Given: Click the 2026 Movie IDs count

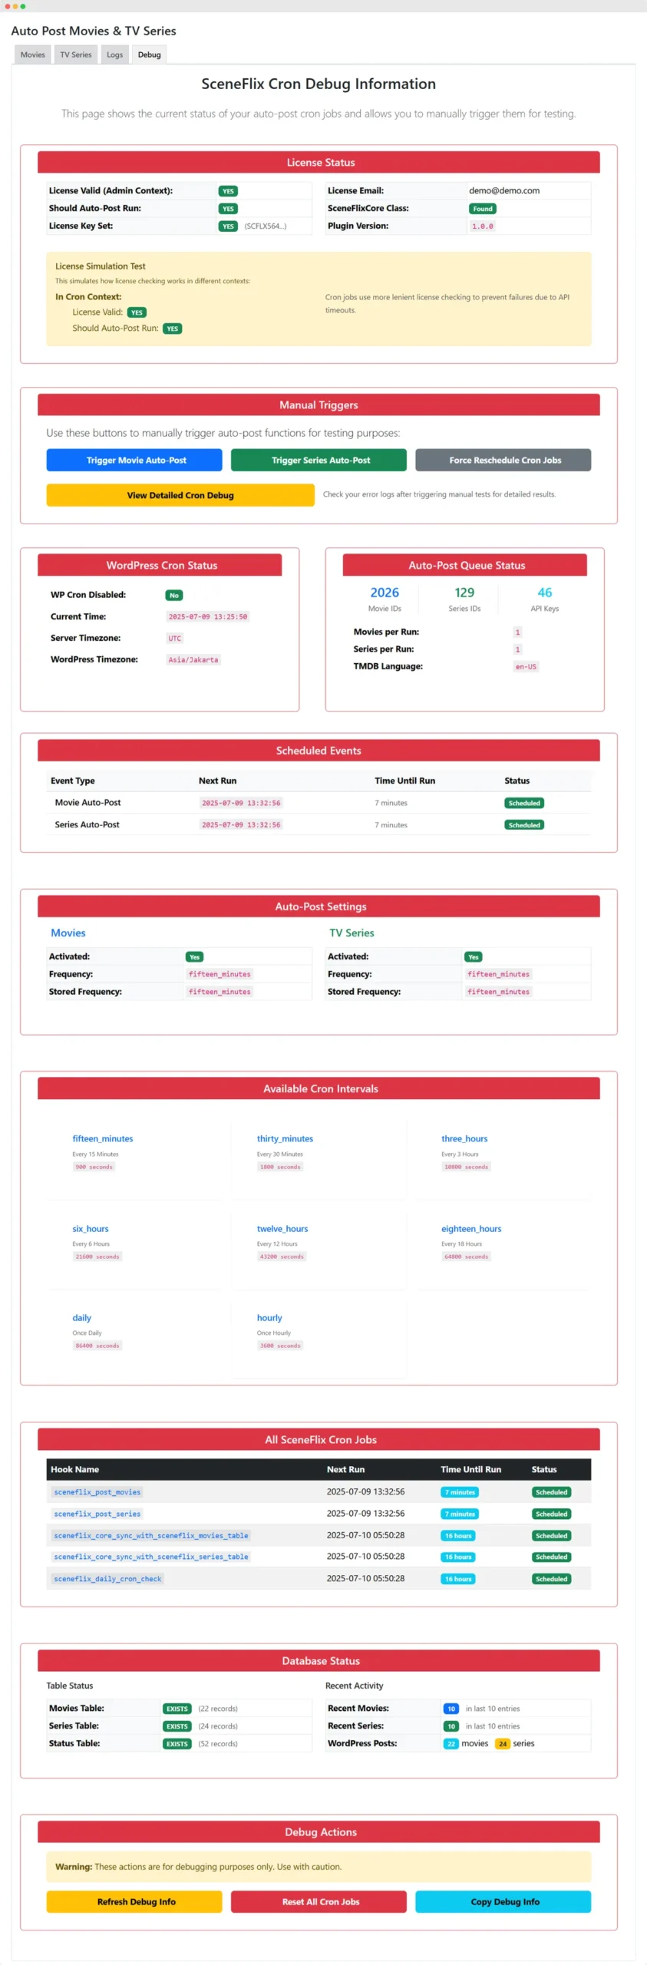Looking at the screenshot, I should click(385, 593).
